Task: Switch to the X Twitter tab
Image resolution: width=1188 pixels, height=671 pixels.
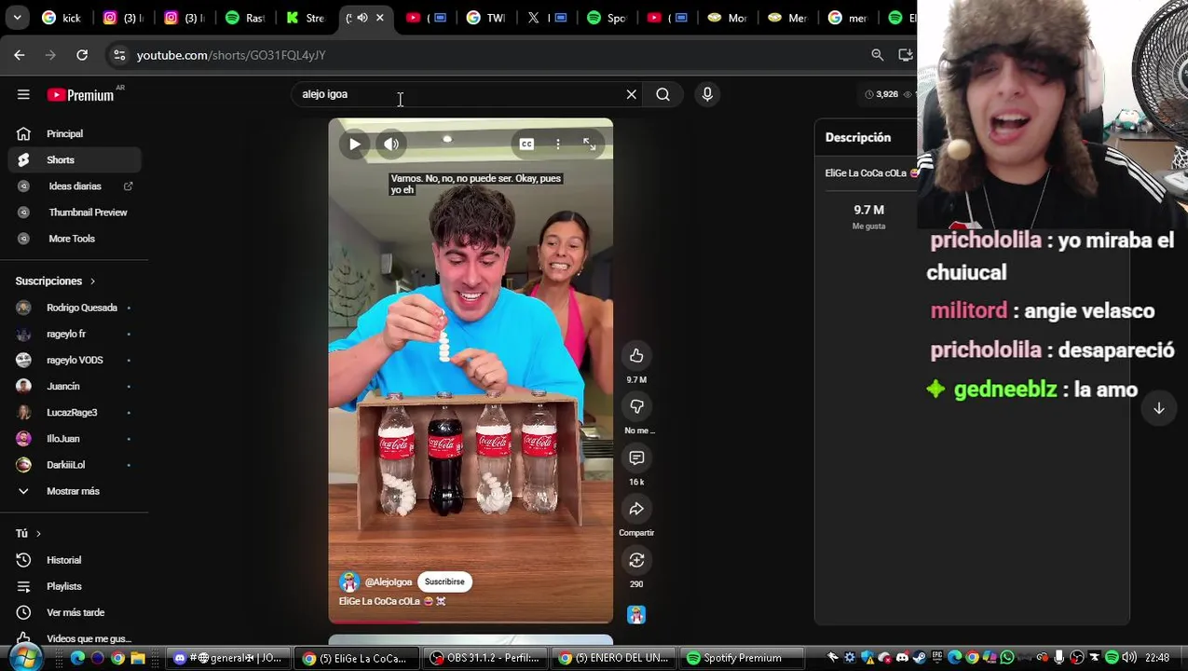Action: pyautogui.click(x=548, y=18)
